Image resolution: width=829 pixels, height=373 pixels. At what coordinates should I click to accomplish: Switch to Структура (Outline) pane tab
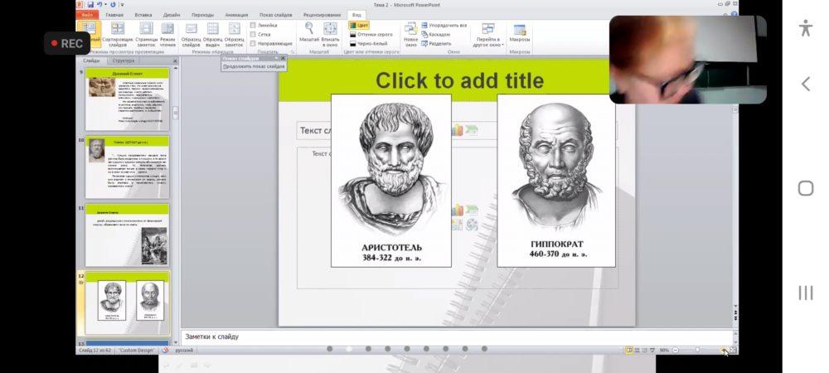(x=124, y=61)
